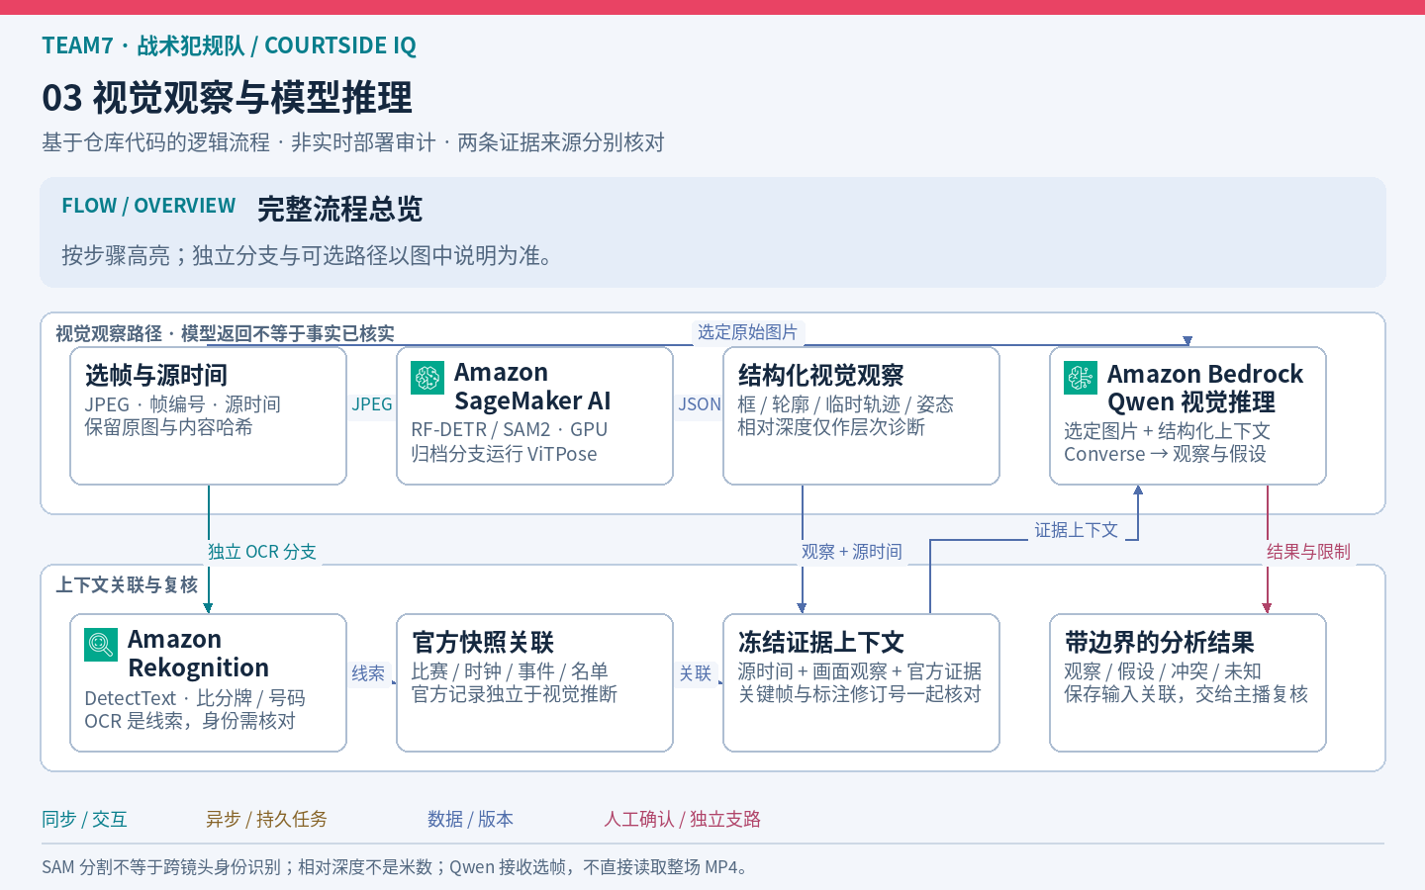Click the 独立 OCR 分支 label
Screen dimensions: 1425x890
[262, 552]
